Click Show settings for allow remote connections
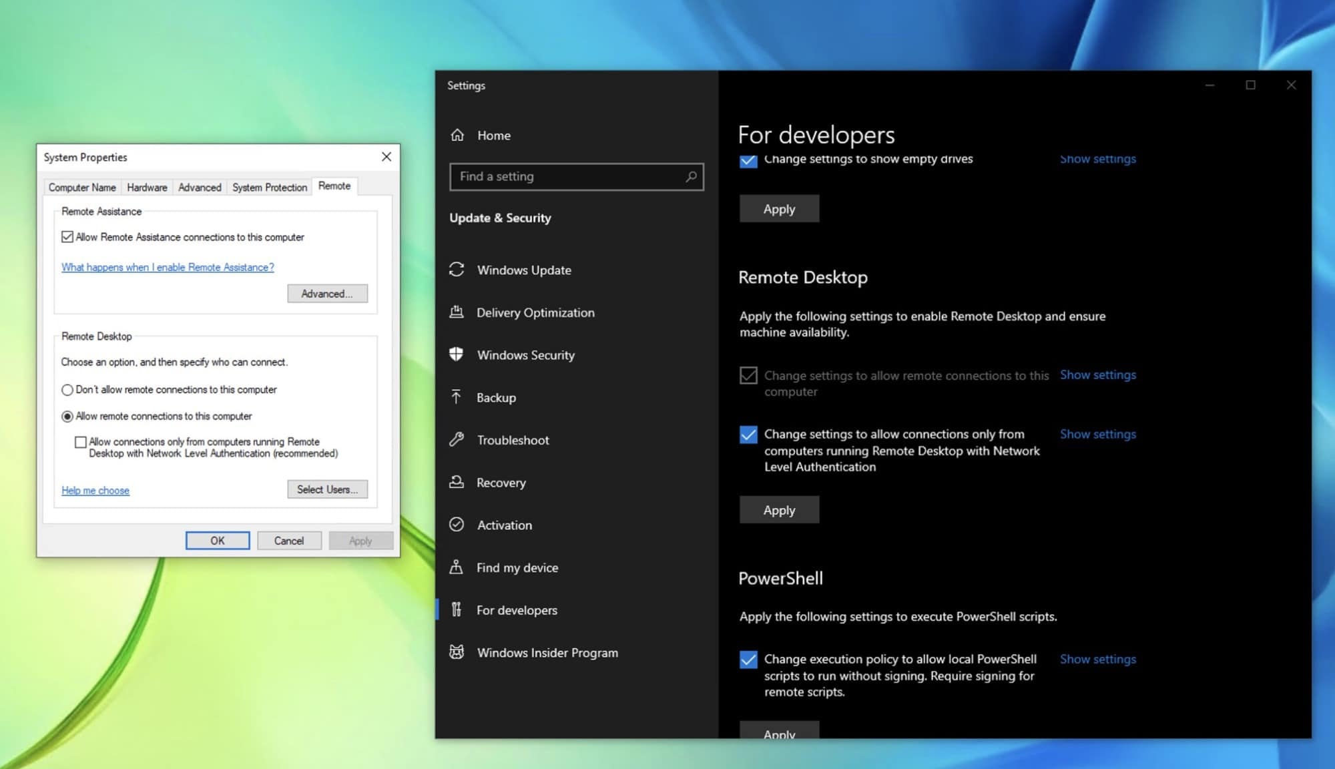The height and width of the screenshot is (769, 1335). click(x=1098, y=375)
